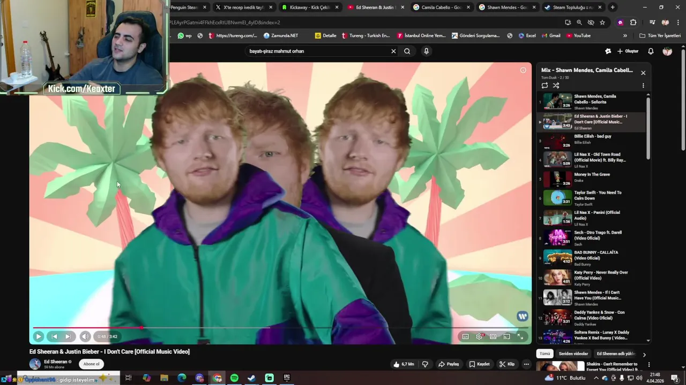Show more filter chips with the arrow
This screenshot has width=686, height=385.
(x=644, y=354)
